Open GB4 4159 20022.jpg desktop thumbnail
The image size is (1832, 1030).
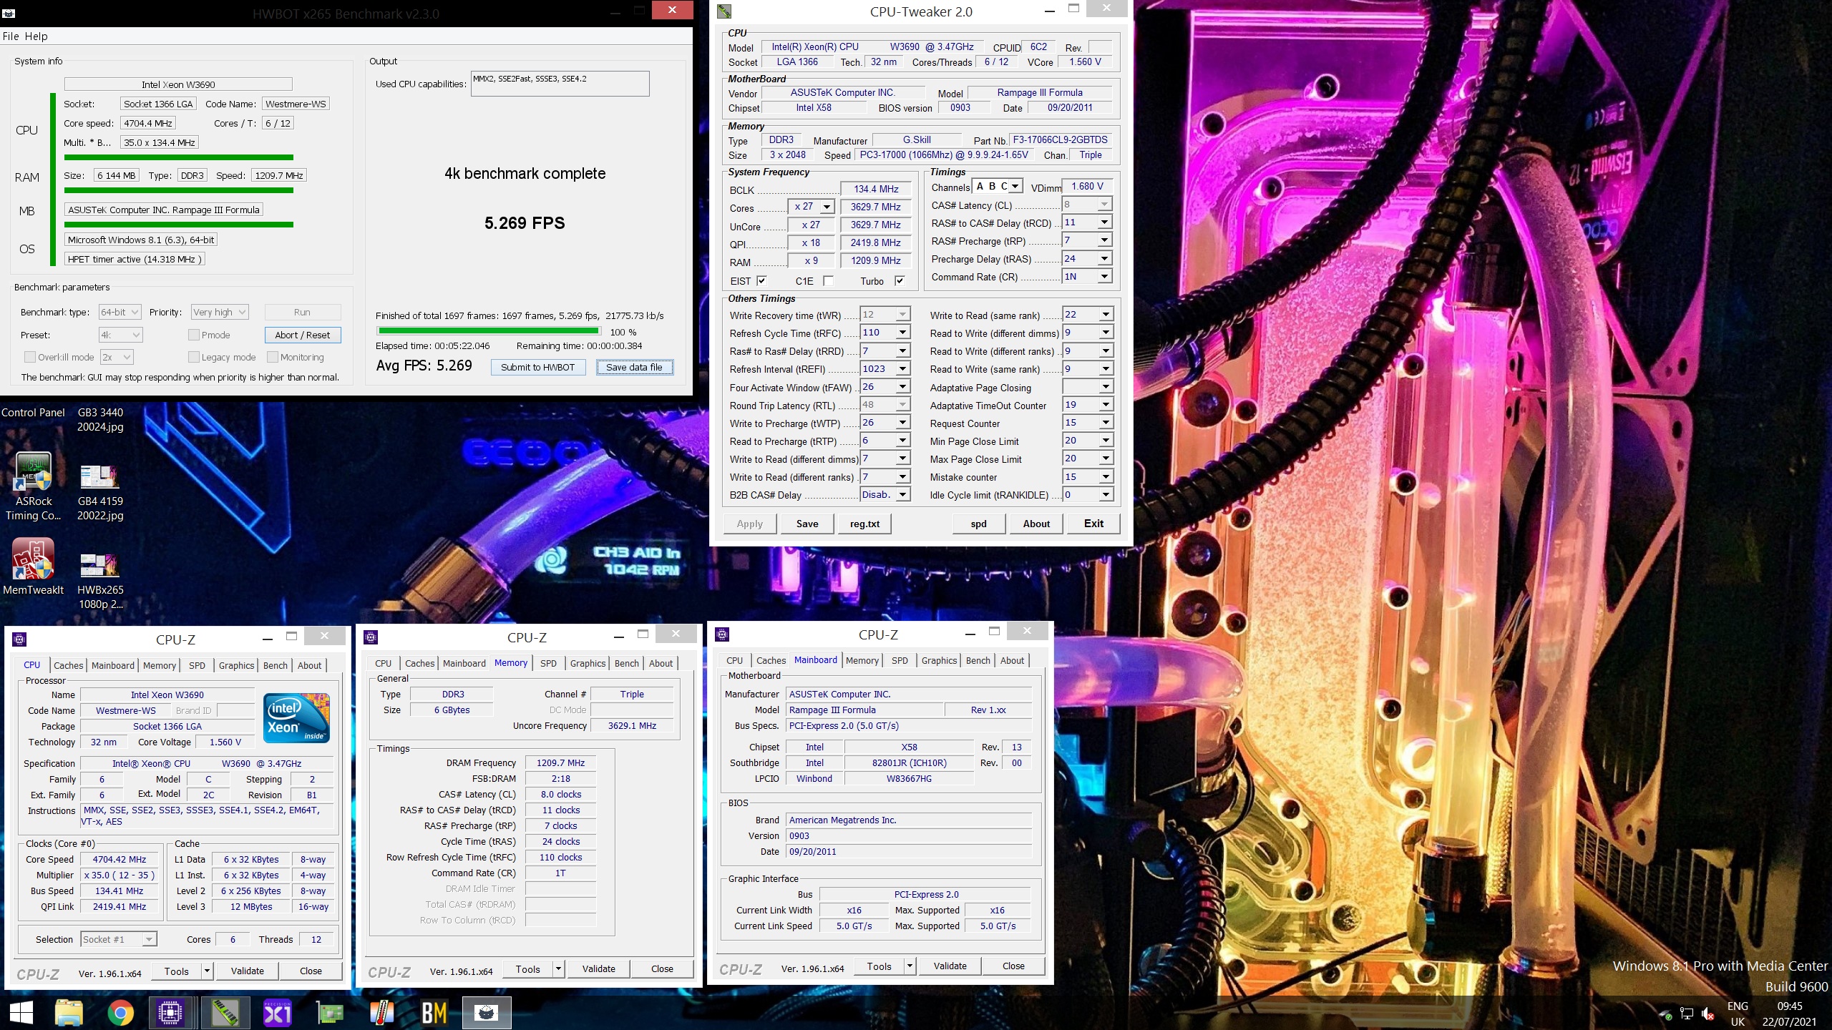pos(99,478)
